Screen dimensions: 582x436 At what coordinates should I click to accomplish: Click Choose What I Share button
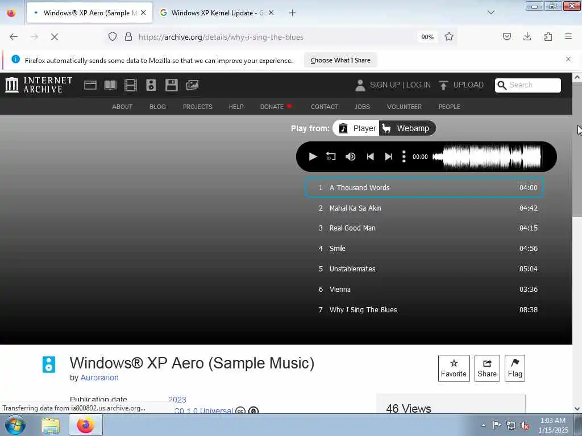click(340, 60)
